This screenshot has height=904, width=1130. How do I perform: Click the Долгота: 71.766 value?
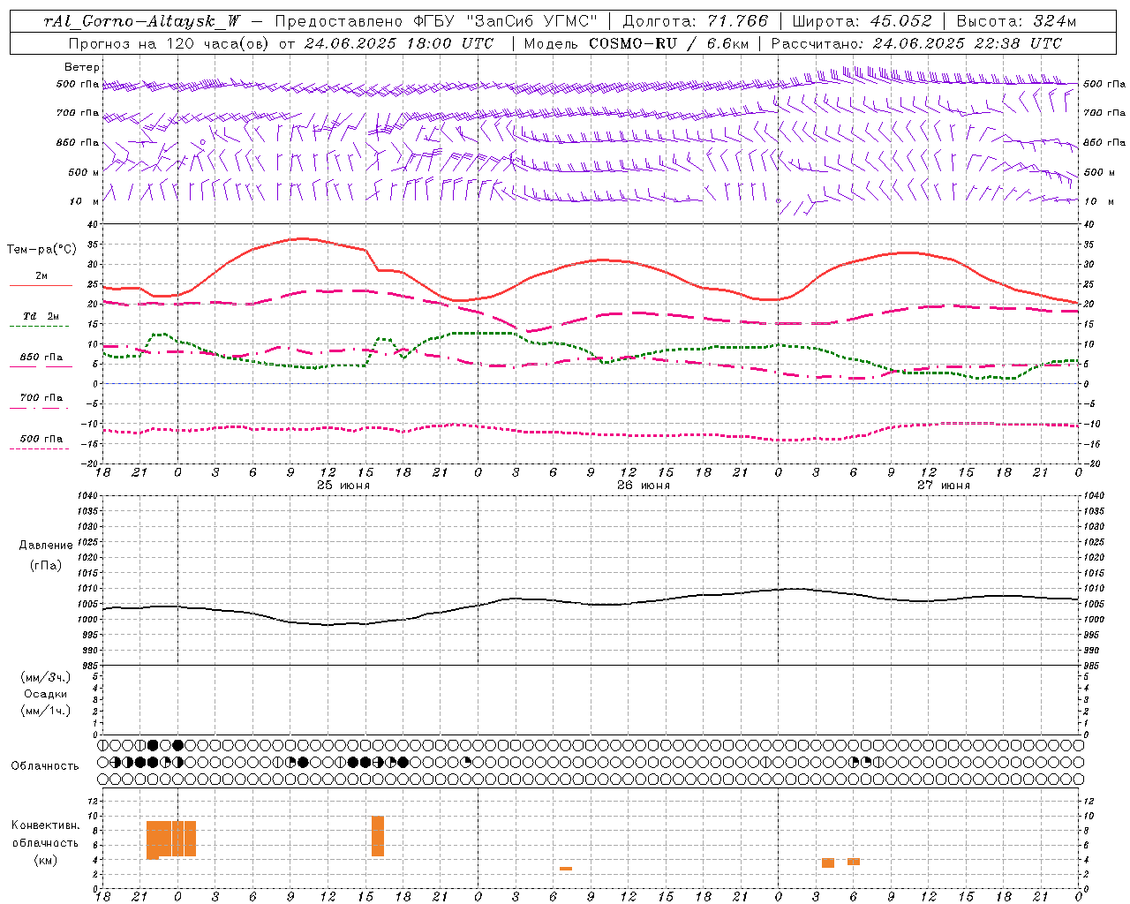click(x=696, y=21)
